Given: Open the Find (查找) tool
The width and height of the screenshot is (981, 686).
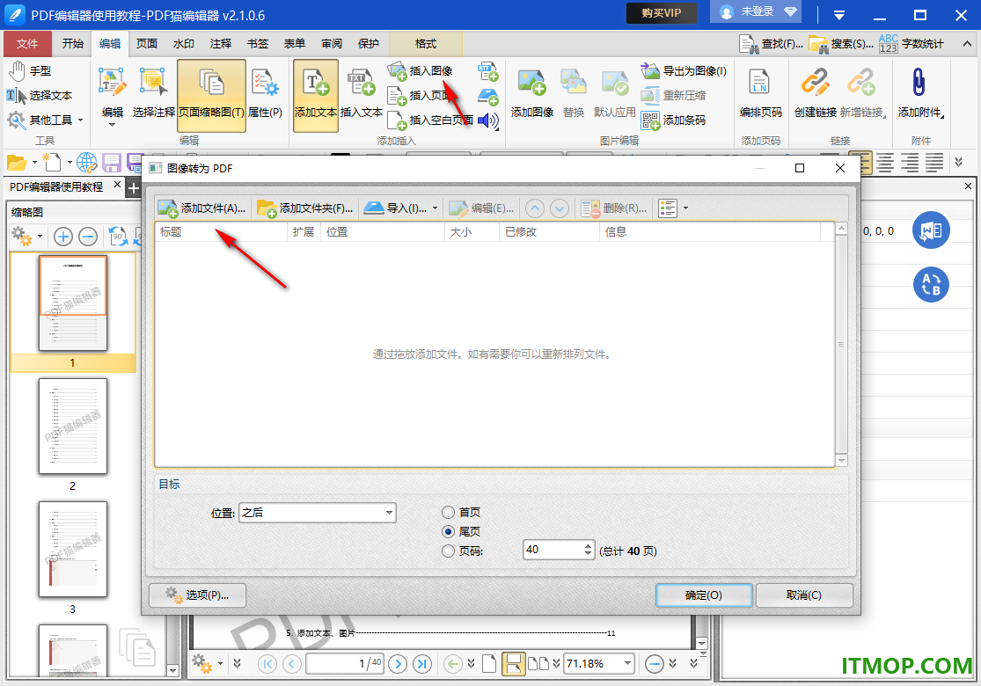Looking at the screenshot, I should click(771, 44).
